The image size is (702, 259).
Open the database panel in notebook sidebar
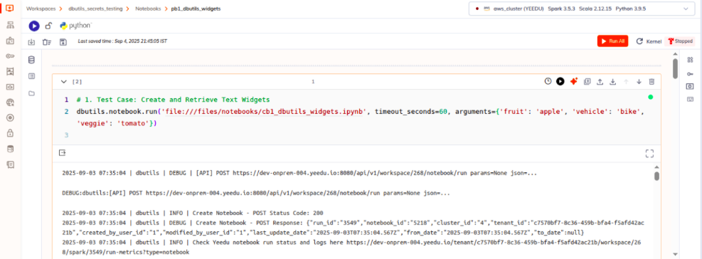31,60
